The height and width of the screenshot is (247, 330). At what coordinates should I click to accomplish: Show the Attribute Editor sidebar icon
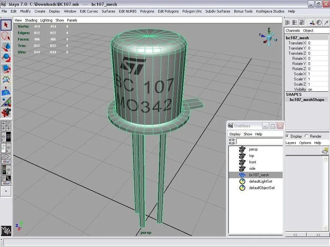click(287, 23)
